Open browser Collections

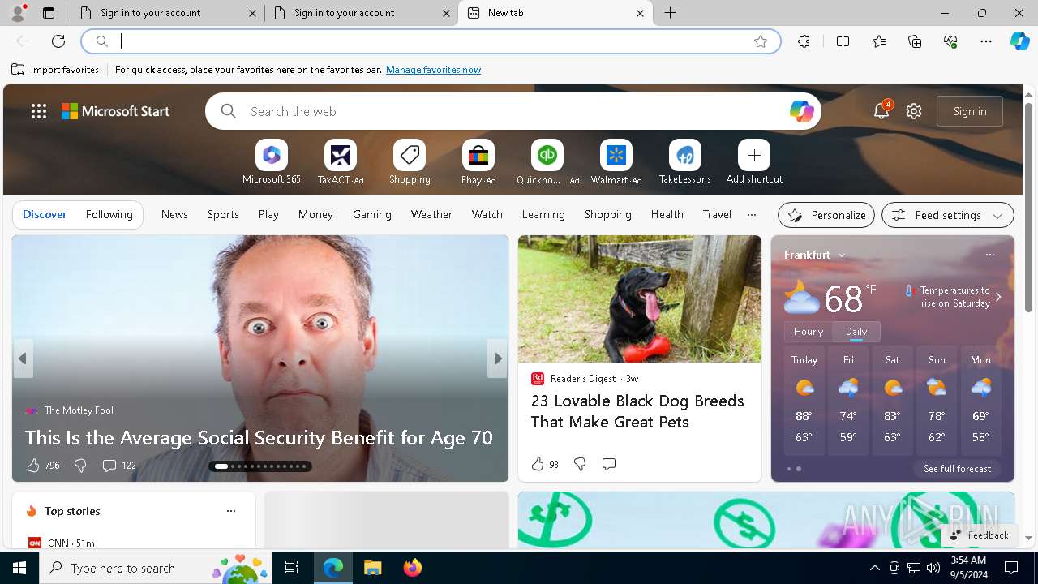pyautogui.click(x=915, y=41)
